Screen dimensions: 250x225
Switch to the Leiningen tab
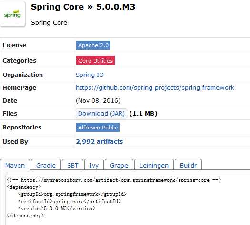pos(154,164)
